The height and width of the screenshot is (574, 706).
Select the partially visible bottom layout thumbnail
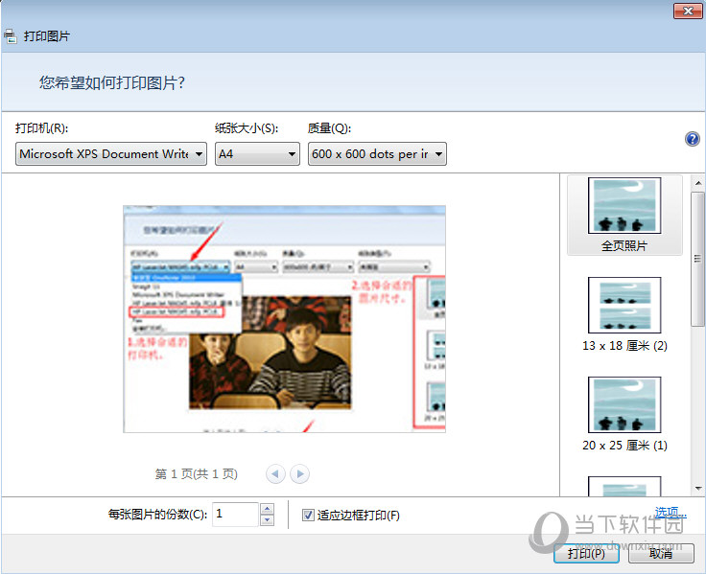[624, 487]
